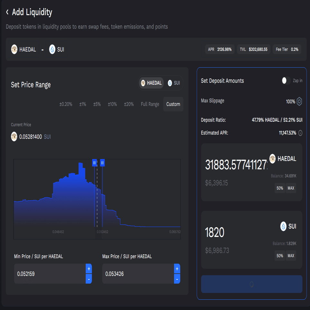Click the 0.065752 chart axis label
The width and height of the screenshot is (310, 310).
pos(175,232)
